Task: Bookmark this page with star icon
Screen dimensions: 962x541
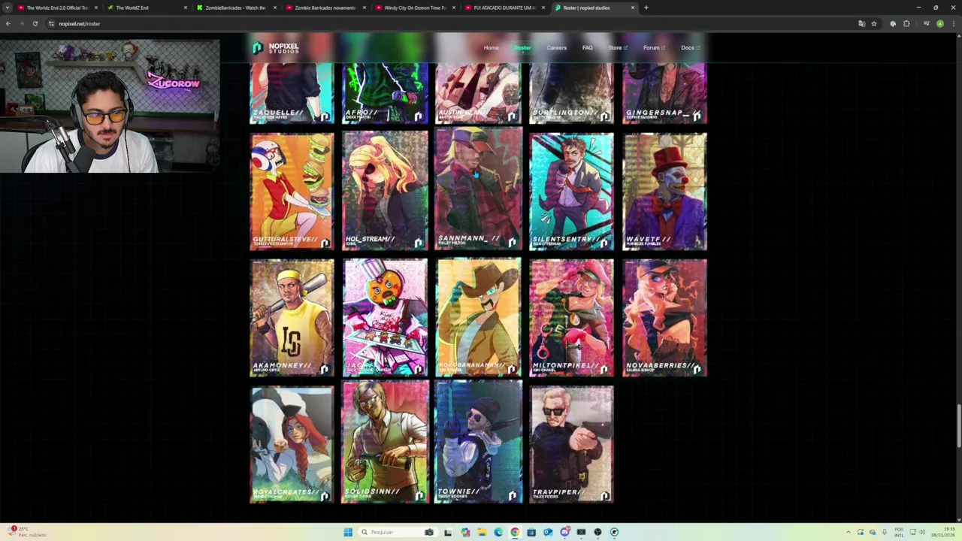Action: point(873,23)
